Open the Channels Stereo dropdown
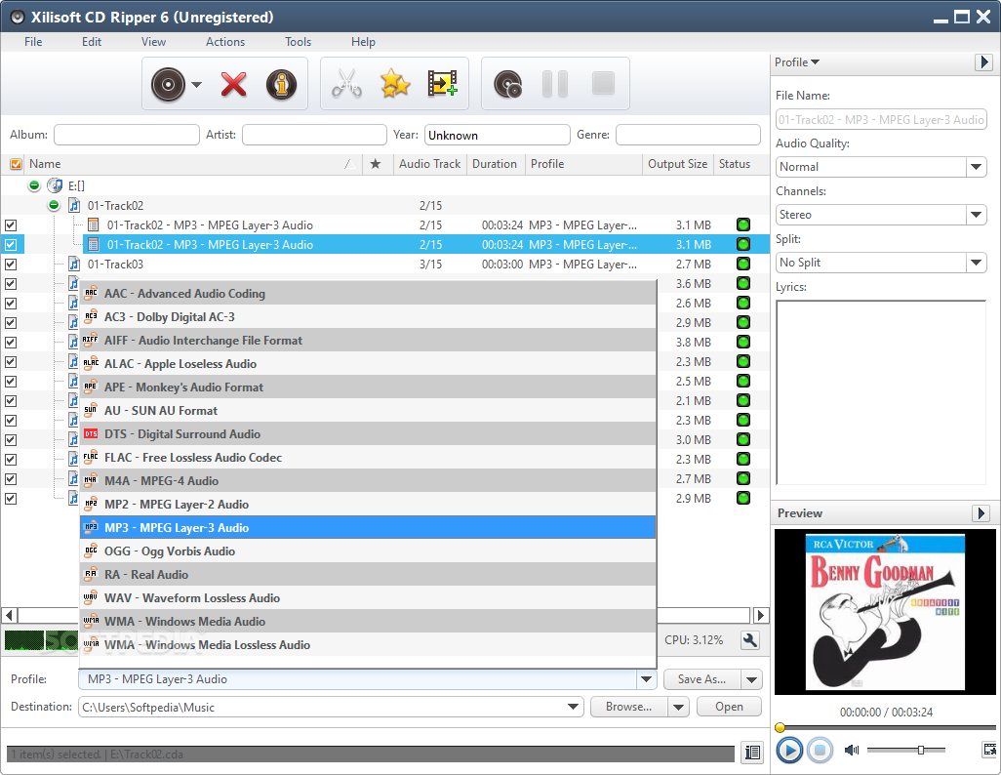 [976, 215]
